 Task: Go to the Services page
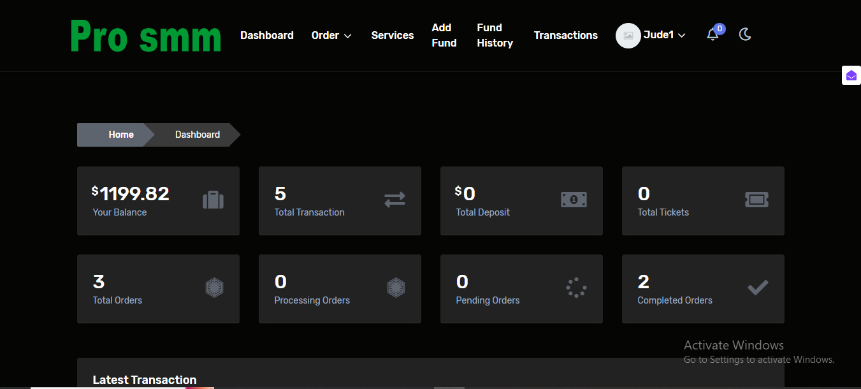pos(393,36)
